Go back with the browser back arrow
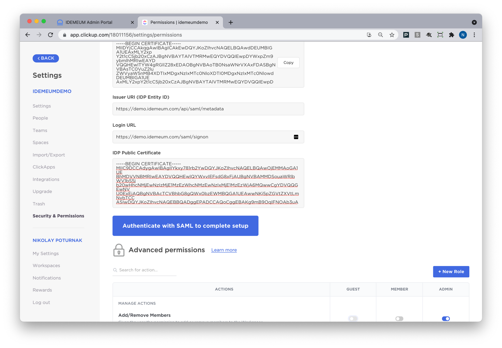The width and height of the screenshot is (502, 348). tap(28, 35)
